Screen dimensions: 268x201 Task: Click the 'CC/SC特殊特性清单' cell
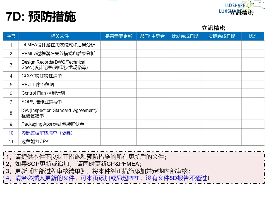[x=60, y=76]
